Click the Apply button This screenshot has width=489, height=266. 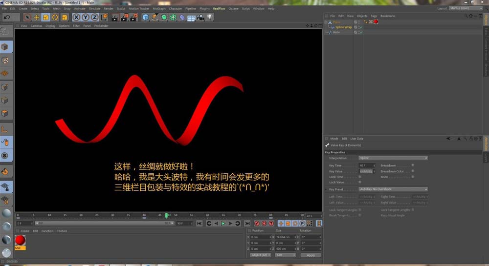311,255
